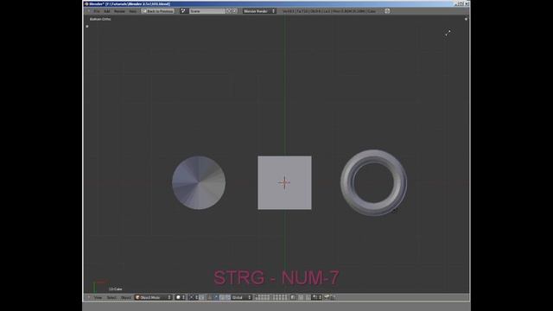Open the Render menu
The width and height of the screenshot is (553, 311).
(119, 11)
